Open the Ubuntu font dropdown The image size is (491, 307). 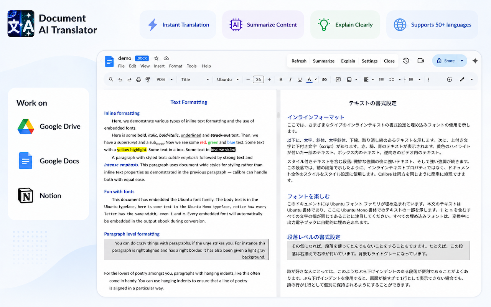point(228,79)
